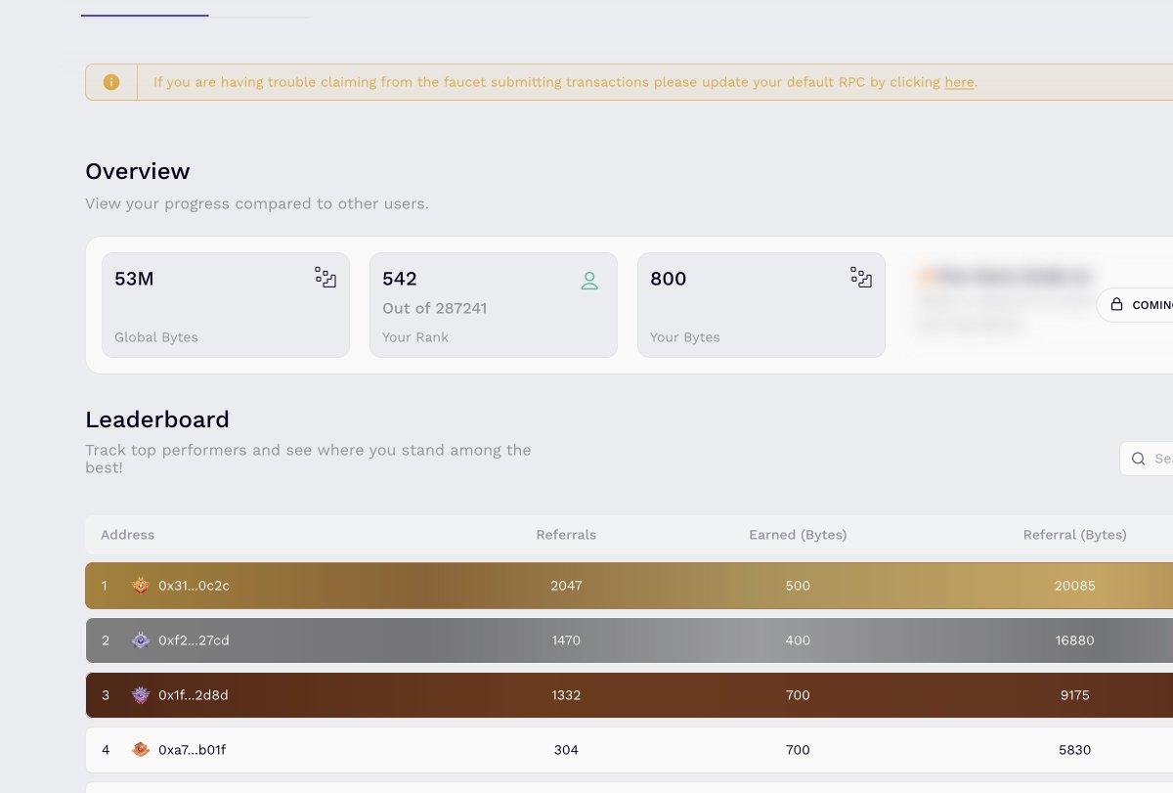Sort by the Earned (Bytes) column header

tap(798, 535)
